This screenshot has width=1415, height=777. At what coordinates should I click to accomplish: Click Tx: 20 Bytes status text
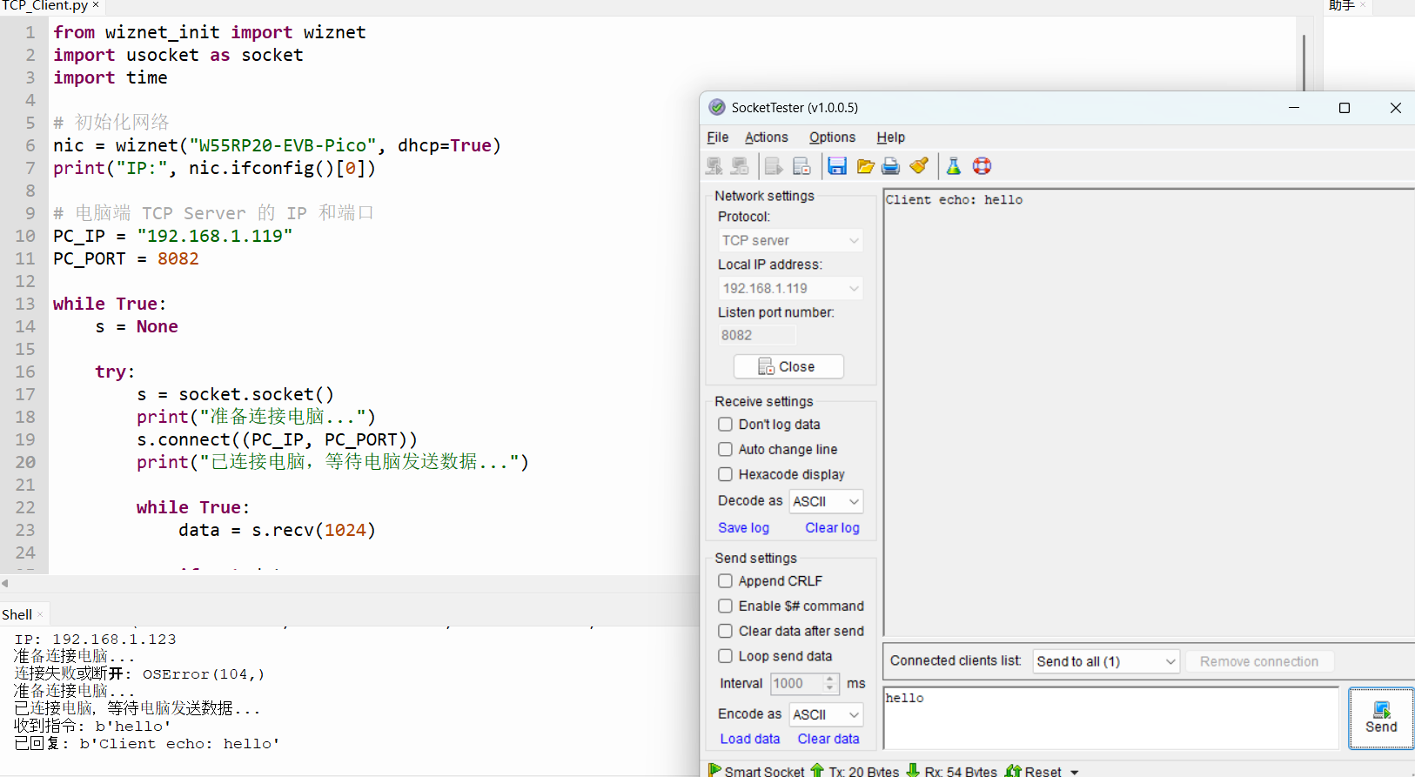point(864,772)
